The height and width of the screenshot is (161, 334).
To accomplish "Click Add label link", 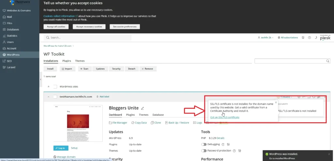I will [x=103, y=97].
